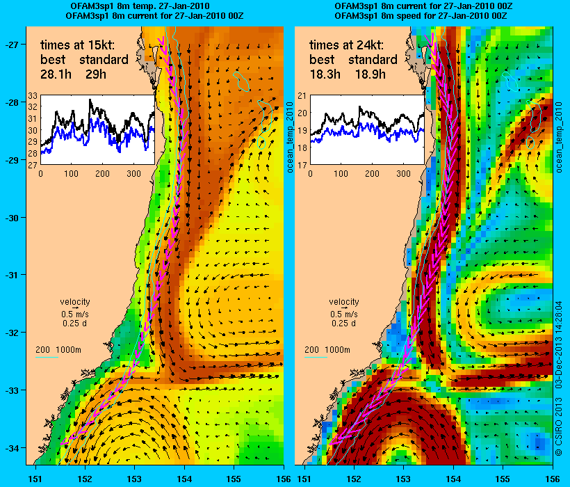Image resolution: width=570 pixels, height=487 pixels.
Task: Click the title 'OFAM3sp1 8m speed for 27-Jan-2010 00Z'
Action: coord(421,16)
